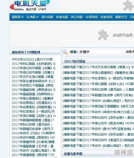Click the 迅雷电影资源 section heading

coord(73,154)
